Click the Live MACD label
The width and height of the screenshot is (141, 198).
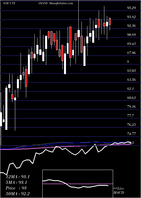tap(119, 191)
